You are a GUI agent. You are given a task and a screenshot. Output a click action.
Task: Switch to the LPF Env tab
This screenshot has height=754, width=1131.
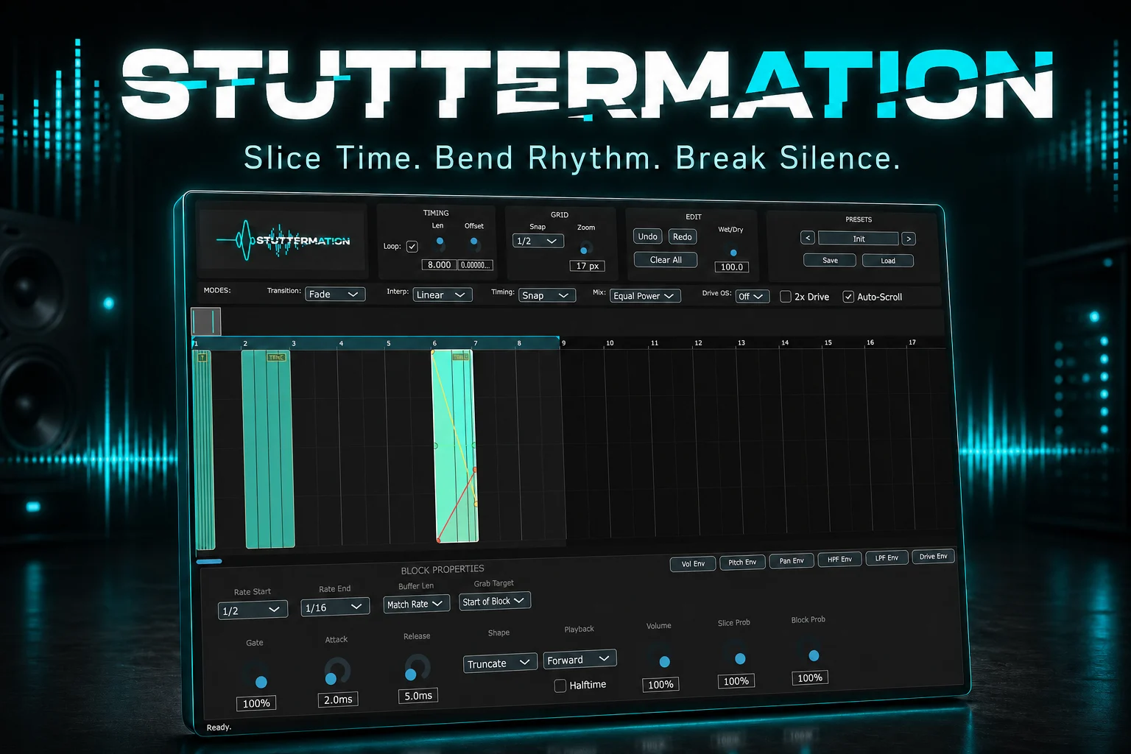(x=887, y=558)
